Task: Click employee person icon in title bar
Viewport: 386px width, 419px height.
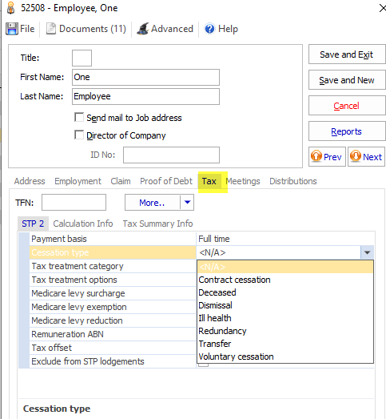Action: [10, 8]
